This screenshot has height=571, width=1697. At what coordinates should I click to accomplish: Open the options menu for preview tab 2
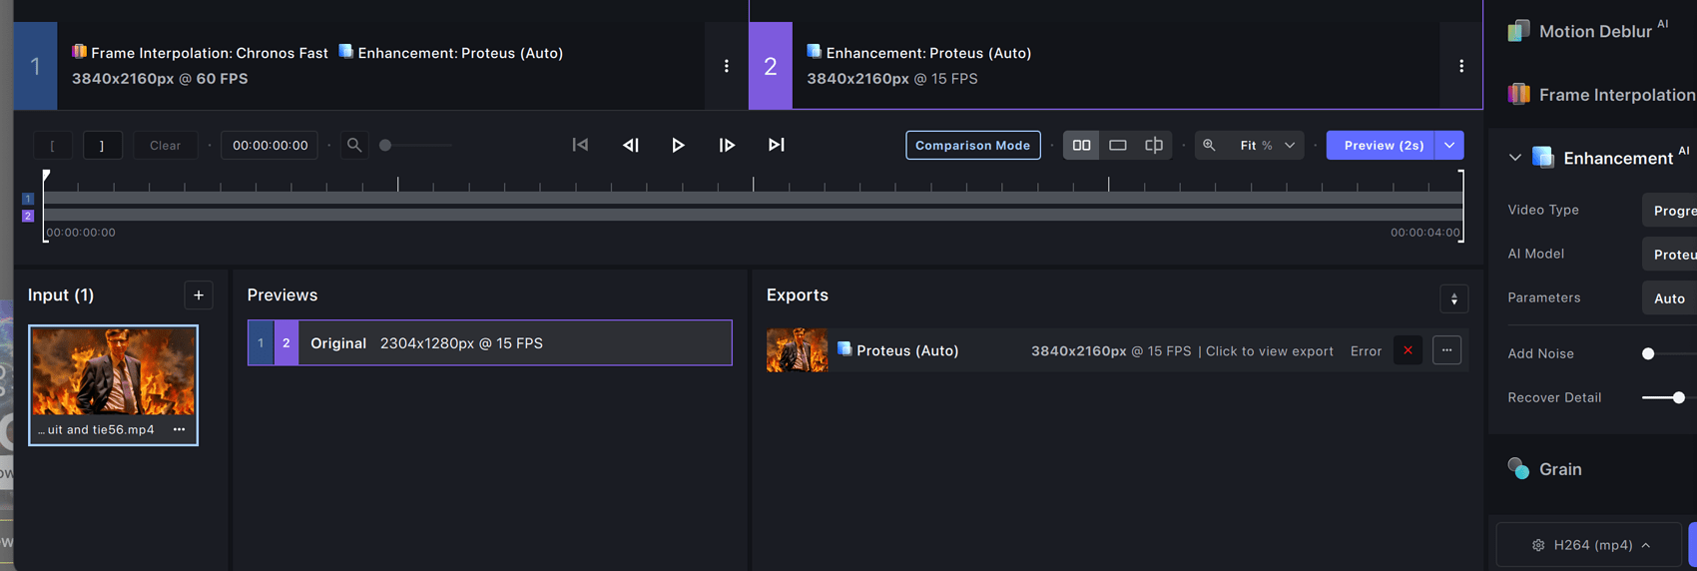pyautogui.click(x=1461, y=66)
